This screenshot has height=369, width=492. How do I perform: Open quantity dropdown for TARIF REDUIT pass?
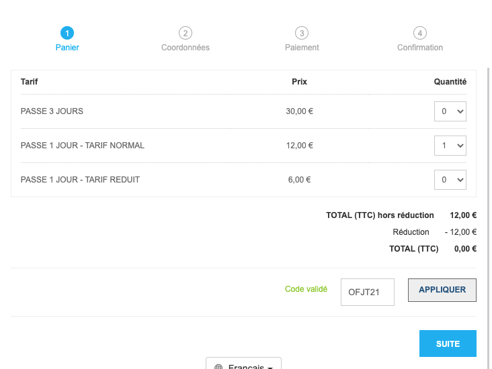pos(450,180)
